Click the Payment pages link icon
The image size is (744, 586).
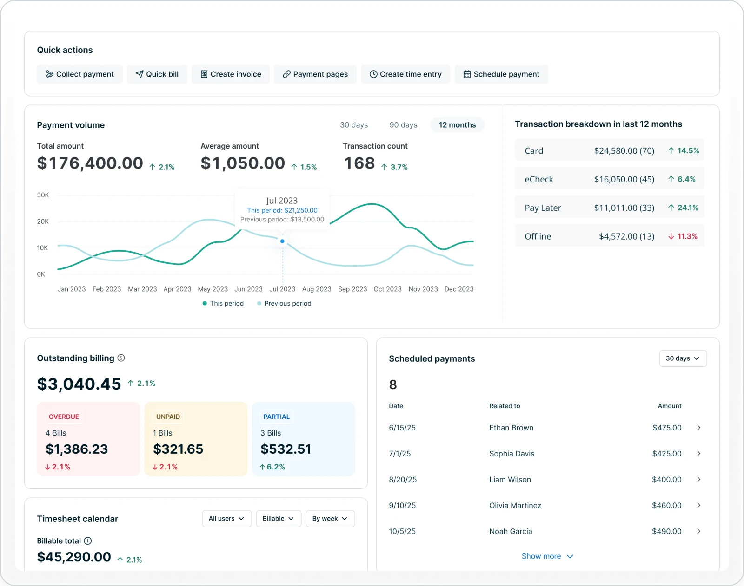[x=286, y=74]
